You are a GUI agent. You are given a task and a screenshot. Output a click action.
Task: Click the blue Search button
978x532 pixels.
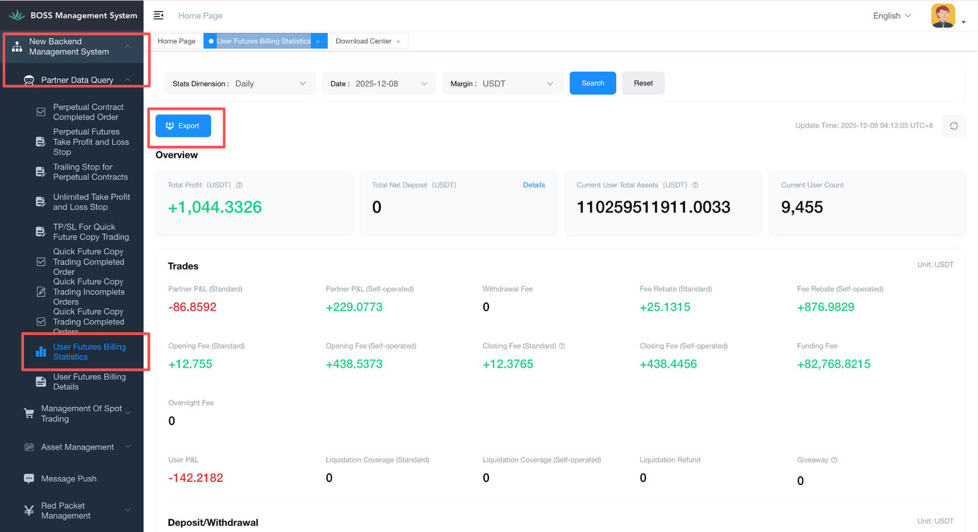pyautogui.click(x=592, y=83)
